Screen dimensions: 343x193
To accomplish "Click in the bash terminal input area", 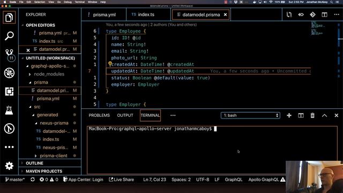I will point(212,150).
